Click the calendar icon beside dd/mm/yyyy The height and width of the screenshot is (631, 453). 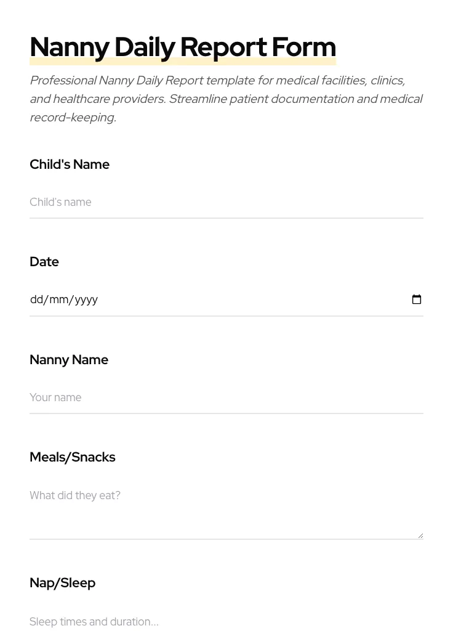[417, 299]
